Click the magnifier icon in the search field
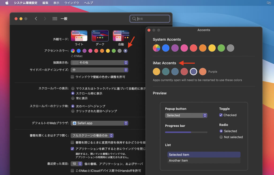 pos(134,19)
